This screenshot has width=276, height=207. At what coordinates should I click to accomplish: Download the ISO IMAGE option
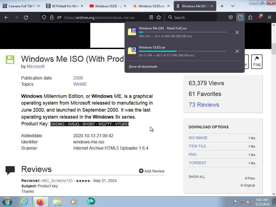coord(198,138)
